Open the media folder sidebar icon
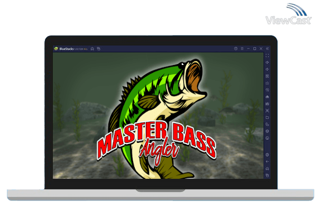 (x=267, y=117)
